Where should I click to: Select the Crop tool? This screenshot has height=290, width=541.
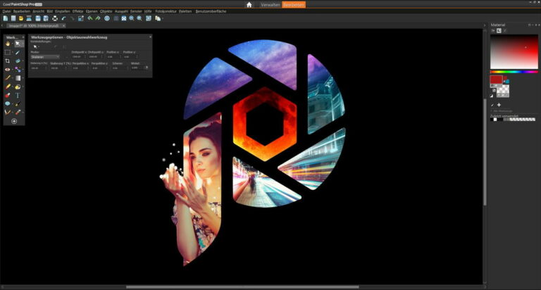coord(8,61)
